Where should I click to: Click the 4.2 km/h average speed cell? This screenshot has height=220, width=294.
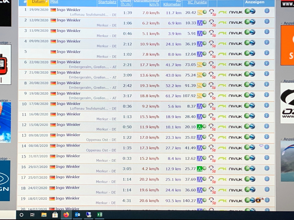(x=150, y=169)
